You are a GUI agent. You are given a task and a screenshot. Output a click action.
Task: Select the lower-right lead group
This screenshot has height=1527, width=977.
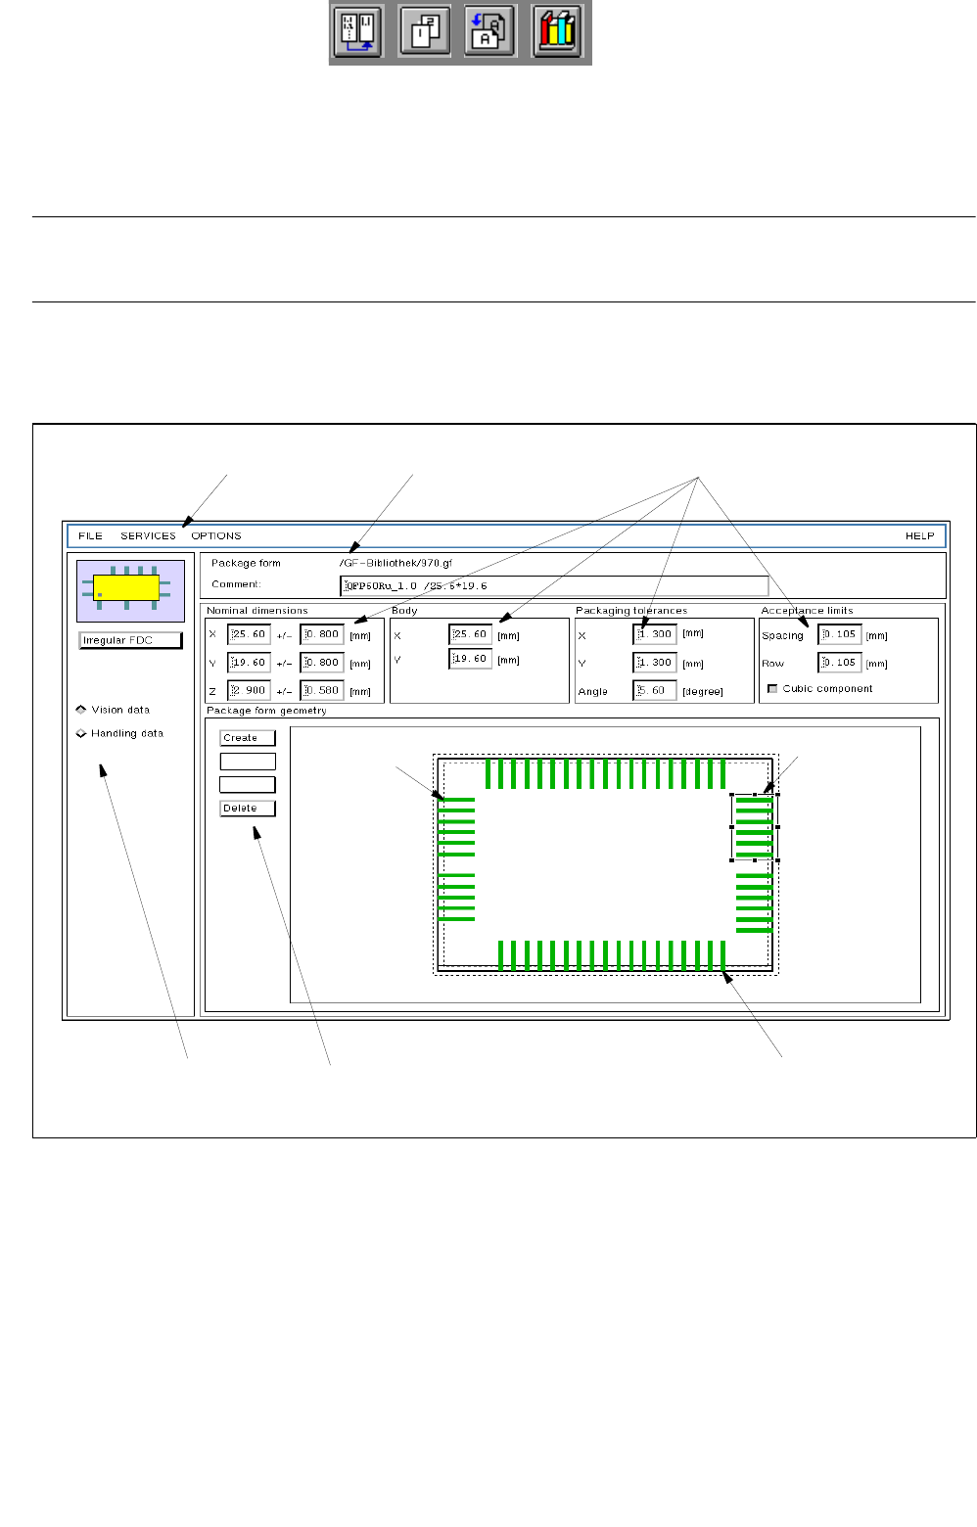pyautogui.click(x=754, y=902)
